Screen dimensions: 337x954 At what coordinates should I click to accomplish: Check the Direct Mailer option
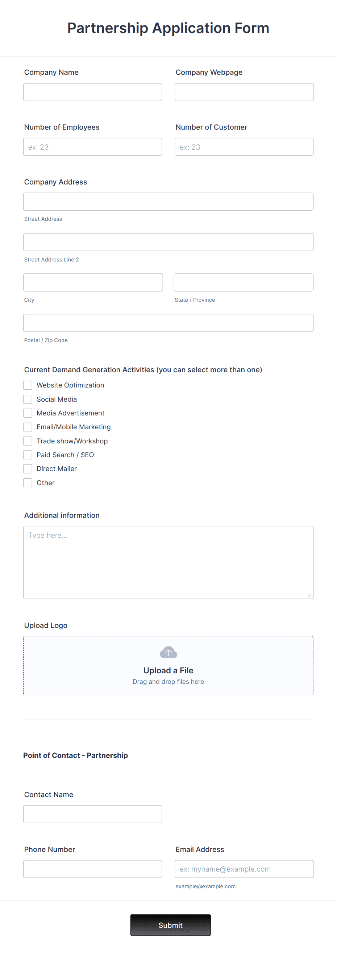27,468
